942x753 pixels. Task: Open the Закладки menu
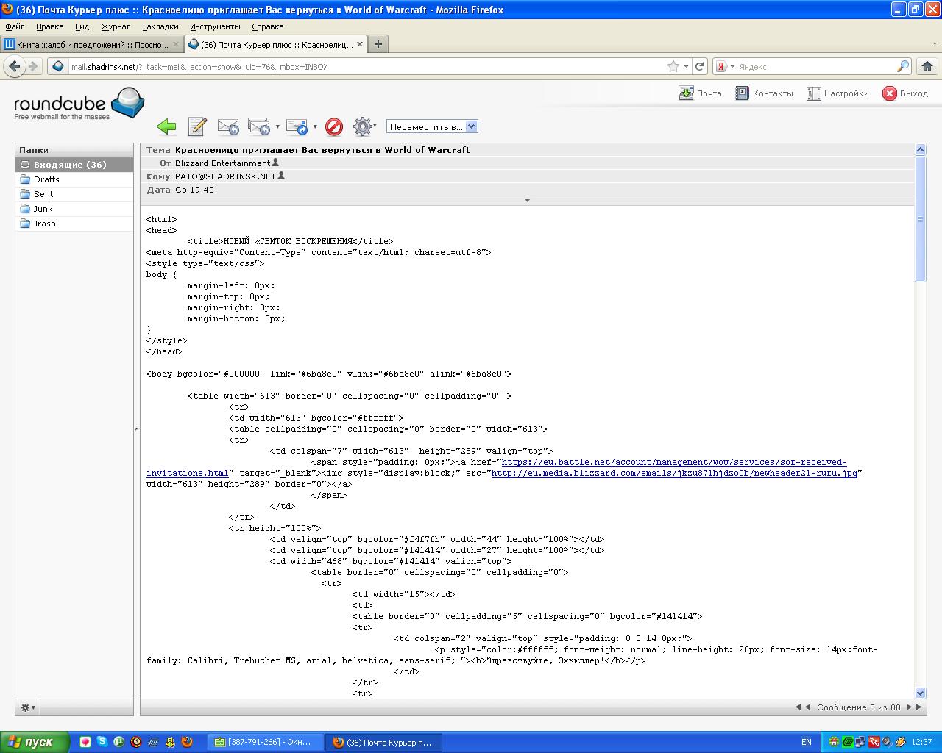[x=160, y=26]
